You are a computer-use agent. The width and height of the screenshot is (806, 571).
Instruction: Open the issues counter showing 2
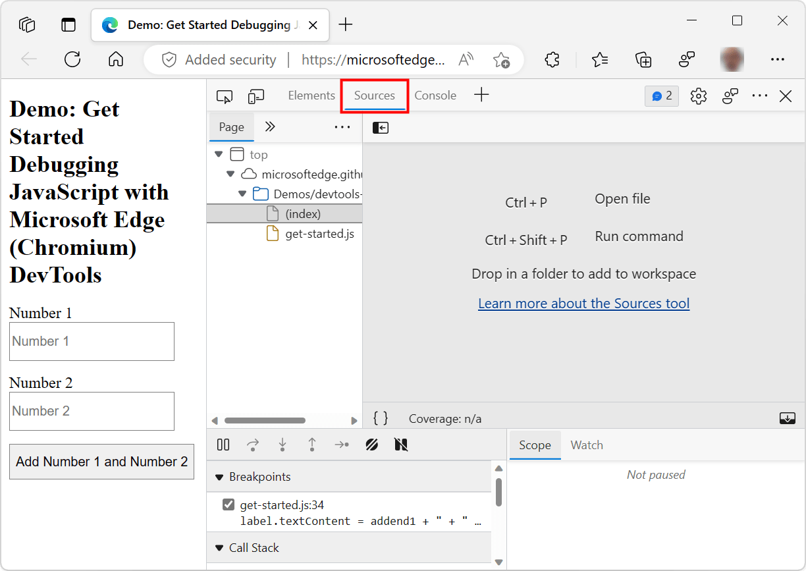click(x=661, y=96)
